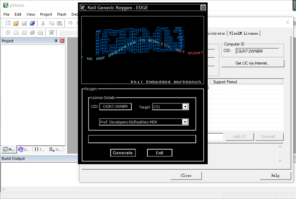This screenshot has width=296, height=199.
Task: Open the File menu
Action: 6,14
